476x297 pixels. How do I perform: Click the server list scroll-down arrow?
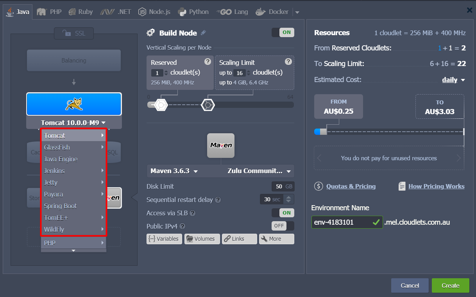click(x=73, y=250)
